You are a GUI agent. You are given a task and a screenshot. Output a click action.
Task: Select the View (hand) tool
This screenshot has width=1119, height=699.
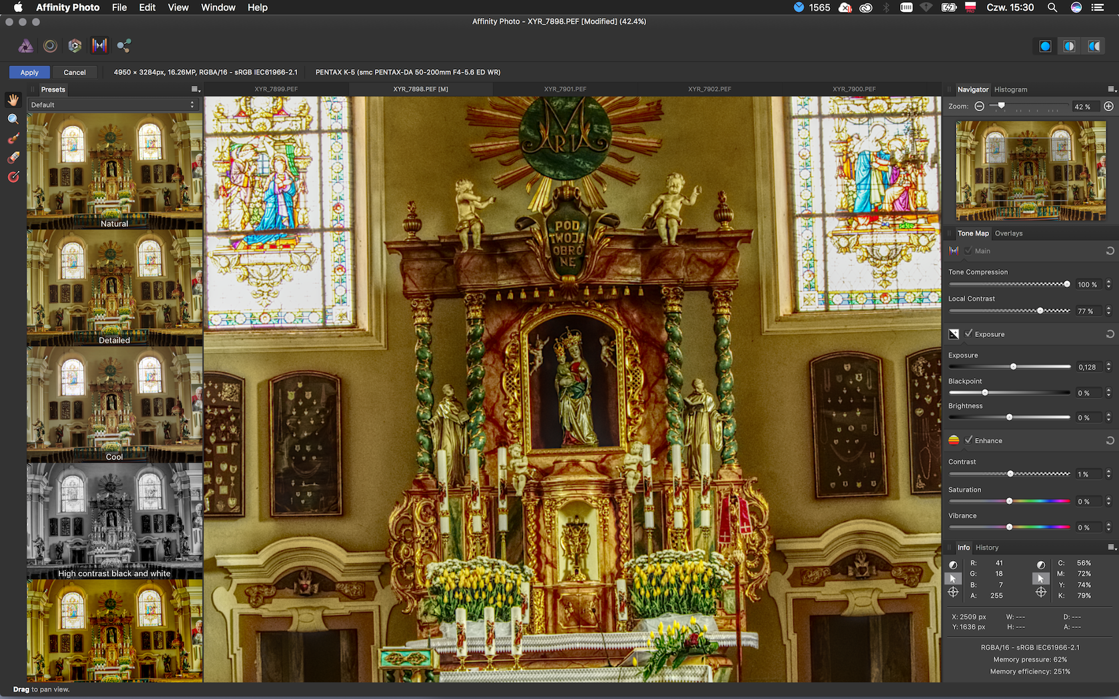pos(13,100)
